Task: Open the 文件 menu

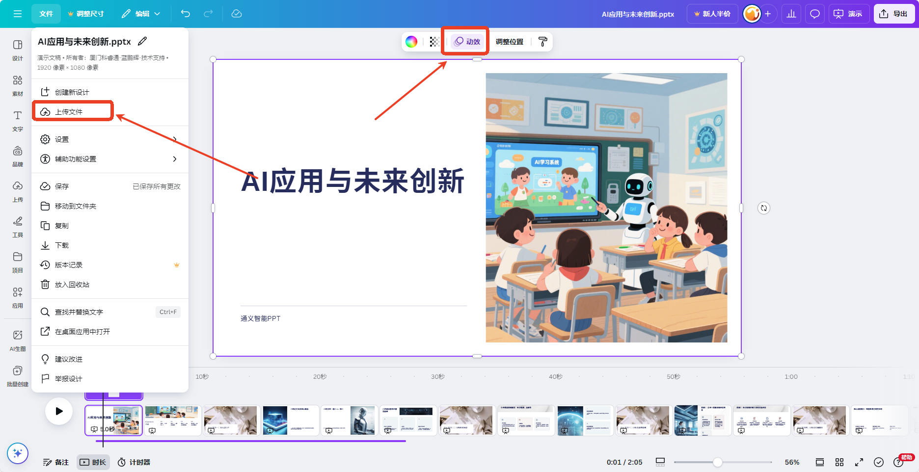Action: 46,14
